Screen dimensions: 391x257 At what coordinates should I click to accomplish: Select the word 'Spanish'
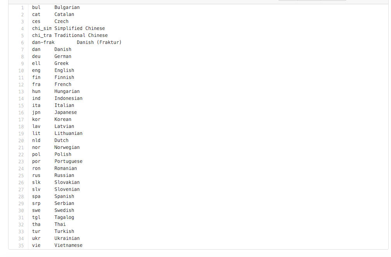(x=64, y=196)
